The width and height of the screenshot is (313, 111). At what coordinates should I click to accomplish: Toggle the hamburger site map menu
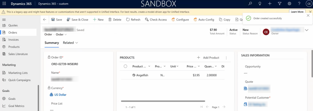point(4,19)
